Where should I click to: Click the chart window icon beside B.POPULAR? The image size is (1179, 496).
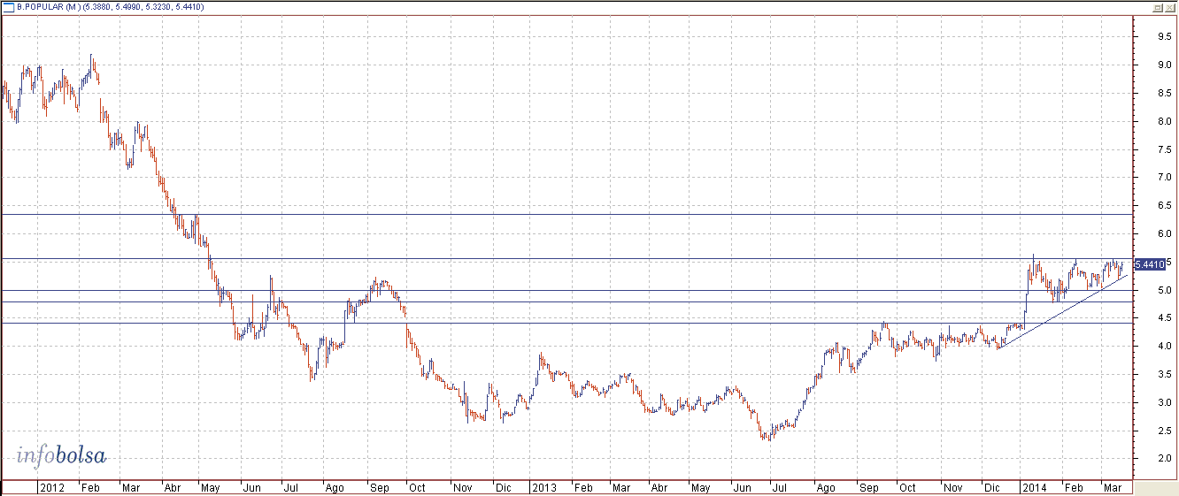pyautogui.click(x=7, y=7)
